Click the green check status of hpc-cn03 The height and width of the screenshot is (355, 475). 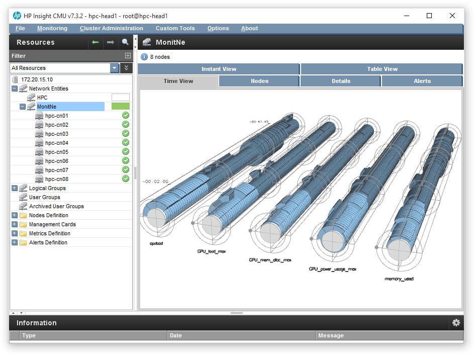(126, 133)
